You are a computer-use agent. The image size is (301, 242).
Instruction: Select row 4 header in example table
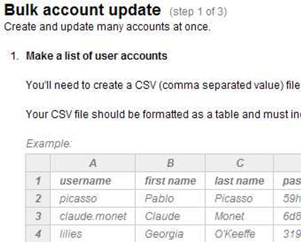(x=38, y=234)
